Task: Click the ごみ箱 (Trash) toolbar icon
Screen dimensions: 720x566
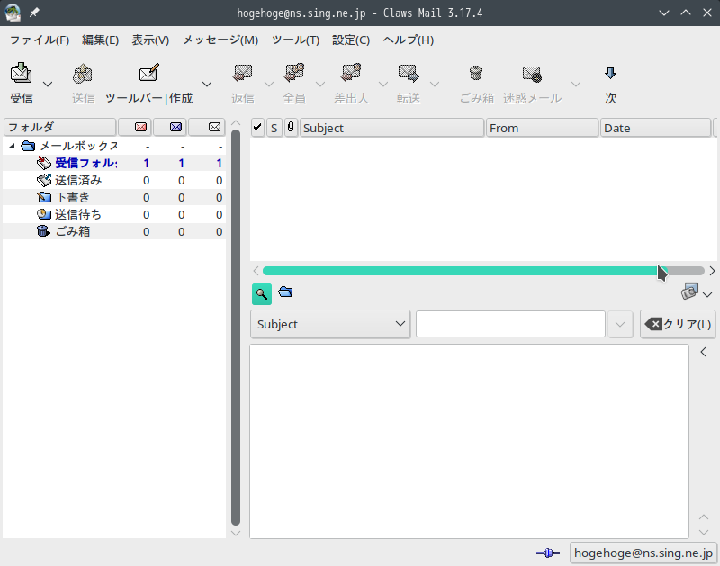Action: 476,73
